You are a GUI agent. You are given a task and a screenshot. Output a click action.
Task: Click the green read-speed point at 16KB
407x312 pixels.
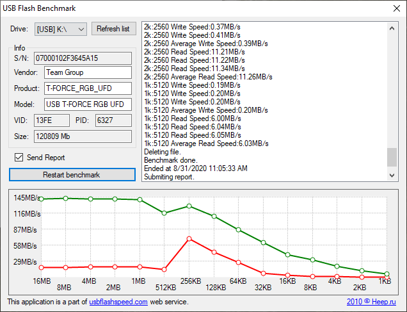point(287,255)
